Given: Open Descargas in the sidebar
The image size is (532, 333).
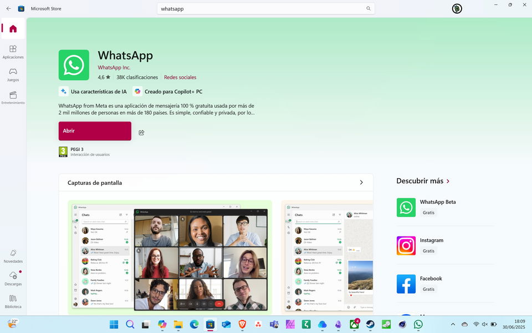Looking at the screenshot, I should tap(13, 278).
